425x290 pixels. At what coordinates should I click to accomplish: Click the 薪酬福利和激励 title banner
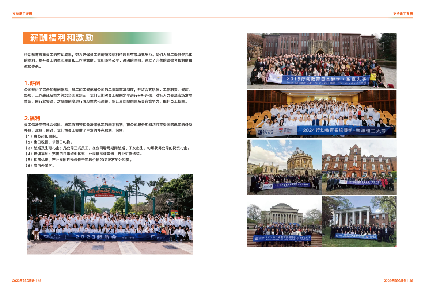tap(98, 38)
